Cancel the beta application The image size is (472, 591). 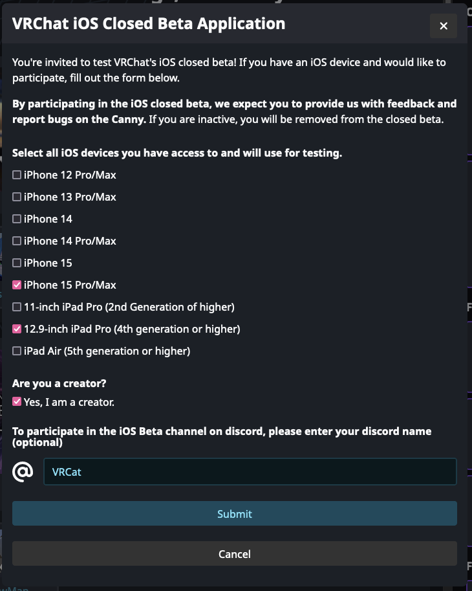pos(235,553)
